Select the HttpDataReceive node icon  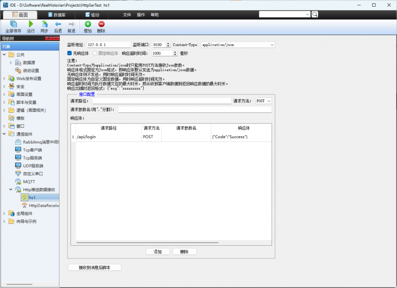point(24,205)
